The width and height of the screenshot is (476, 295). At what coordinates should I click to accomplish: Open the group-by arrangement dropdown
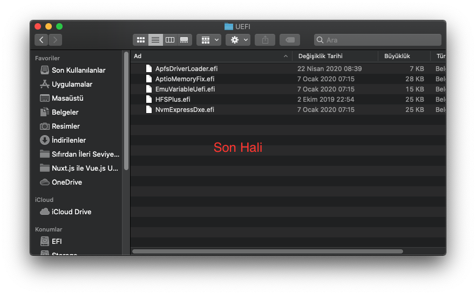point(209,40)
